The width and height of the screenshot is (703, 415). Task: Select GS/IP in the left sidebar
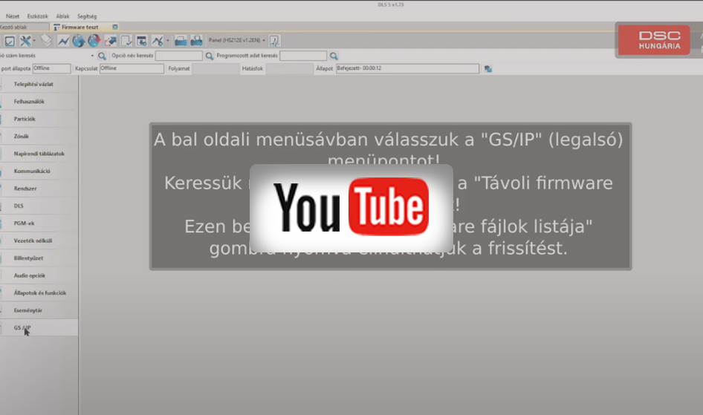pyautogui.click(x=22, y=327)
